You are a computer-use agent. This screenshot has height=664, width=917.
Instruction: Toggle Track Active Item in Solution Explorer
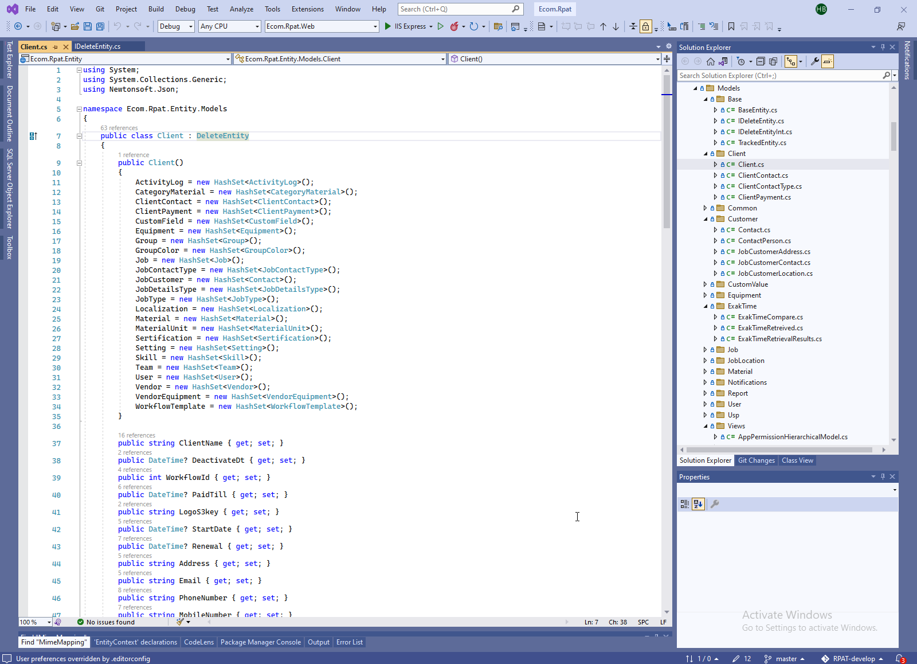(791, 61)
